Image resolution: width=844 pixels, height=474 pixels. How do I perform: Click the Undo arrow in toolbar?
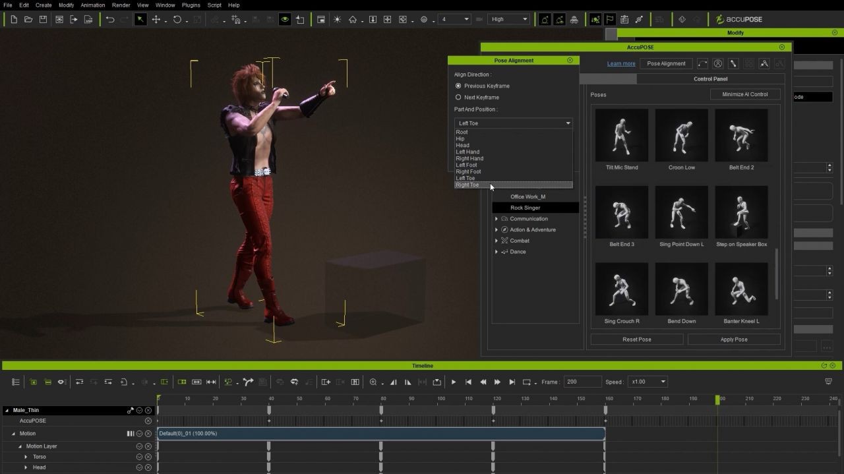pos(110,20)
